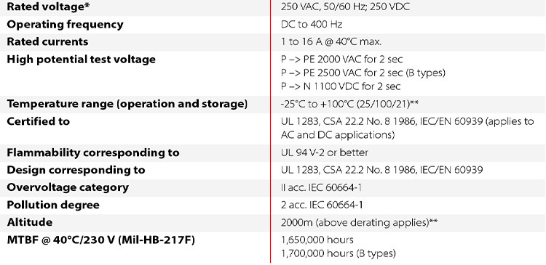Select the Design corresponding to label

coord(76,170)
